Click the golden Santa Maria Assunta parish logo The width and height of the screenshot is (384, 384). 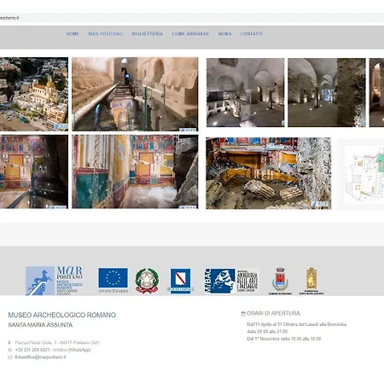(311, 281)
